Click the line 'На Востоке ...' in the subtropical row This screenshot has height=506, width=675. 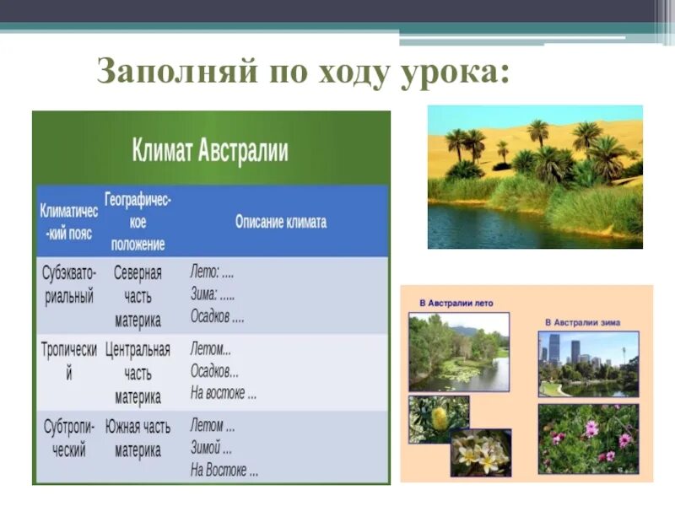(224, 470)
